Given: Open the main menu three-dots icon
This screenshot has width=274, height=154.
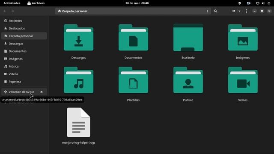Looking at the screenshot, I should click(247, 11).
